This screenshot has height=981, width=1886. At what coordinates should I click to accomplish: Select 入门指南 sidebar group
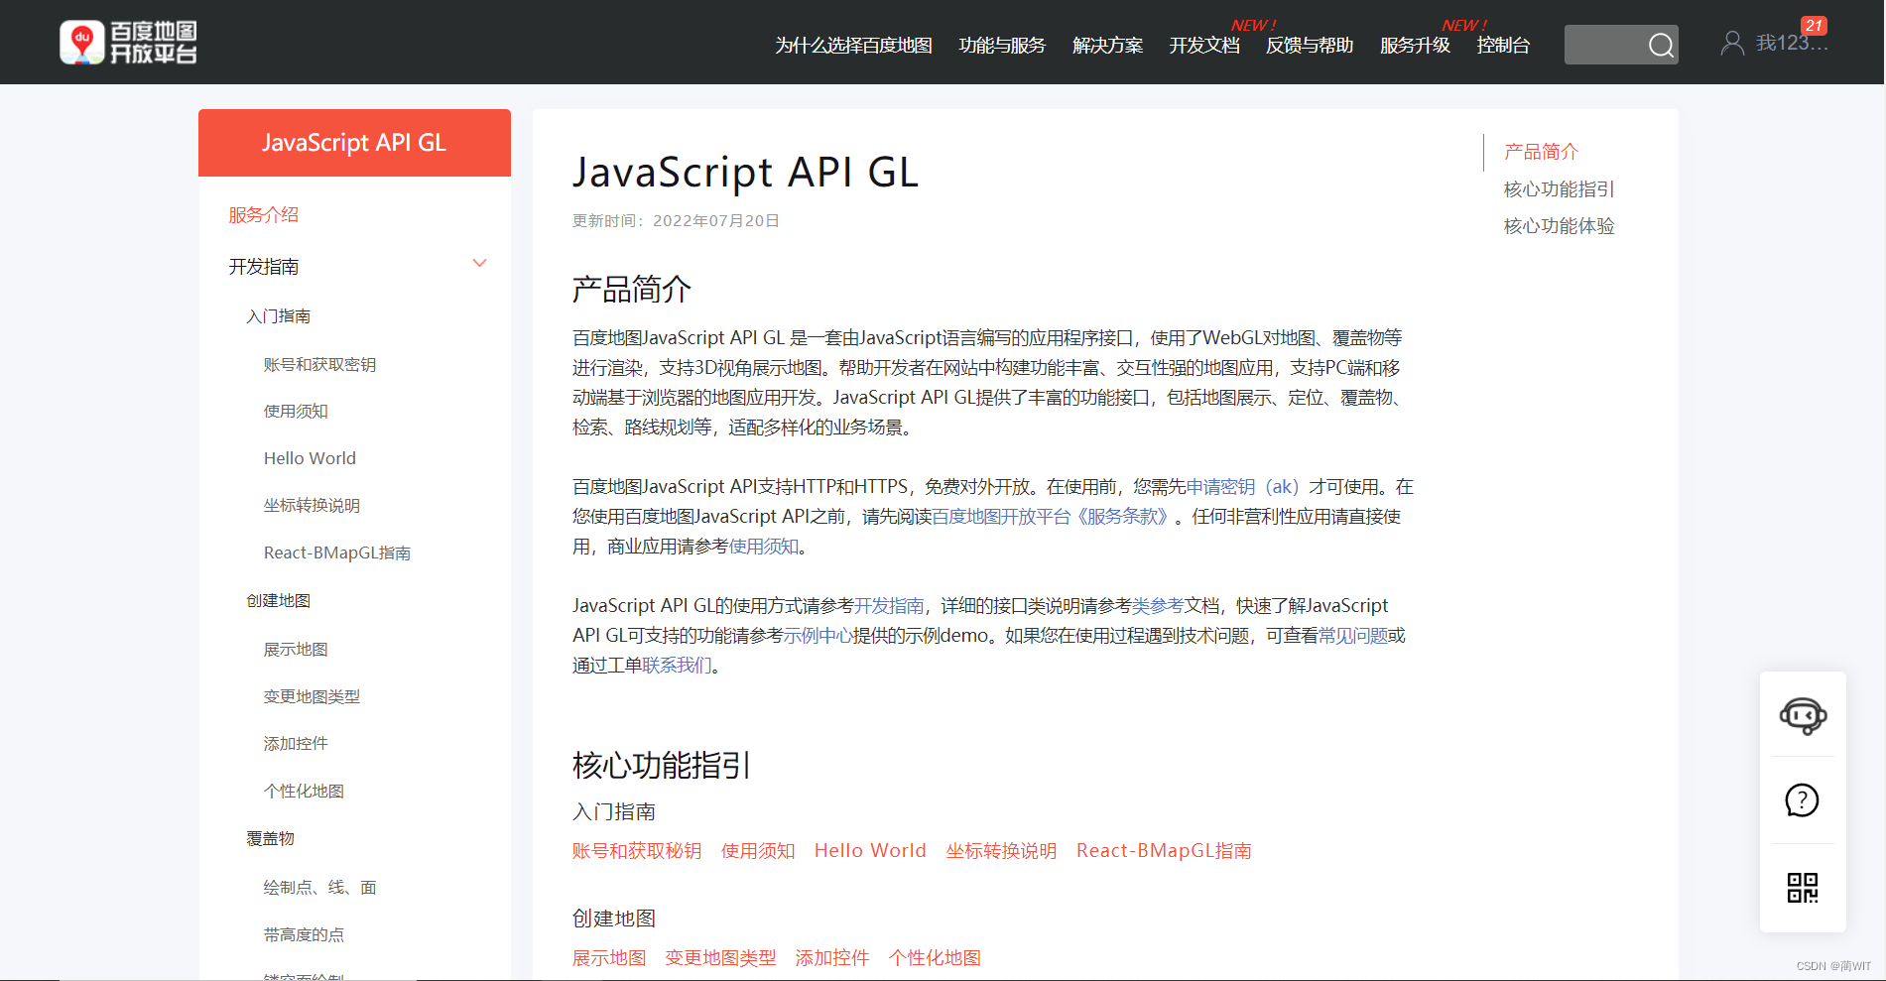[279, 316]
